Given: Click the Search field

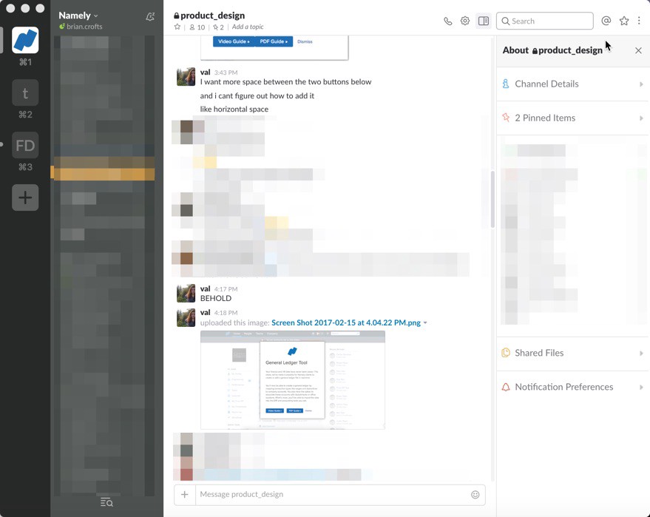Looking at the screenshot, I should coord(545,21).
